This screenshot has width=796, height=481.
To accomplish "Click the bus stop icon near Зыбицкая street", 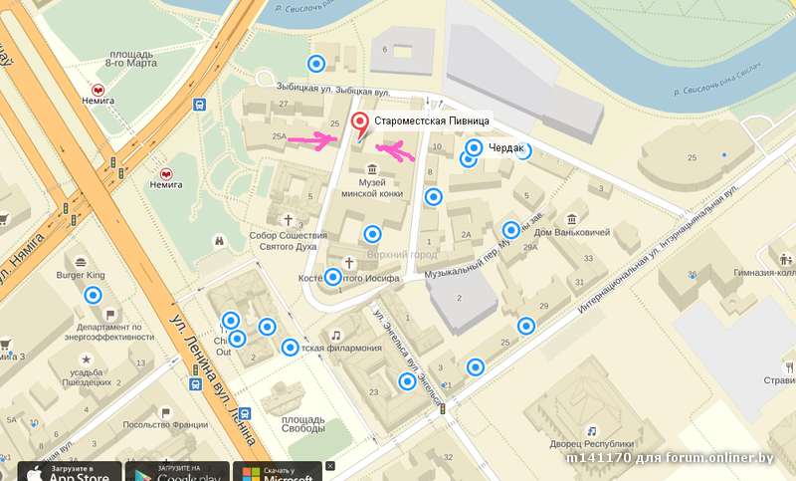I will (x=200, y=105).
